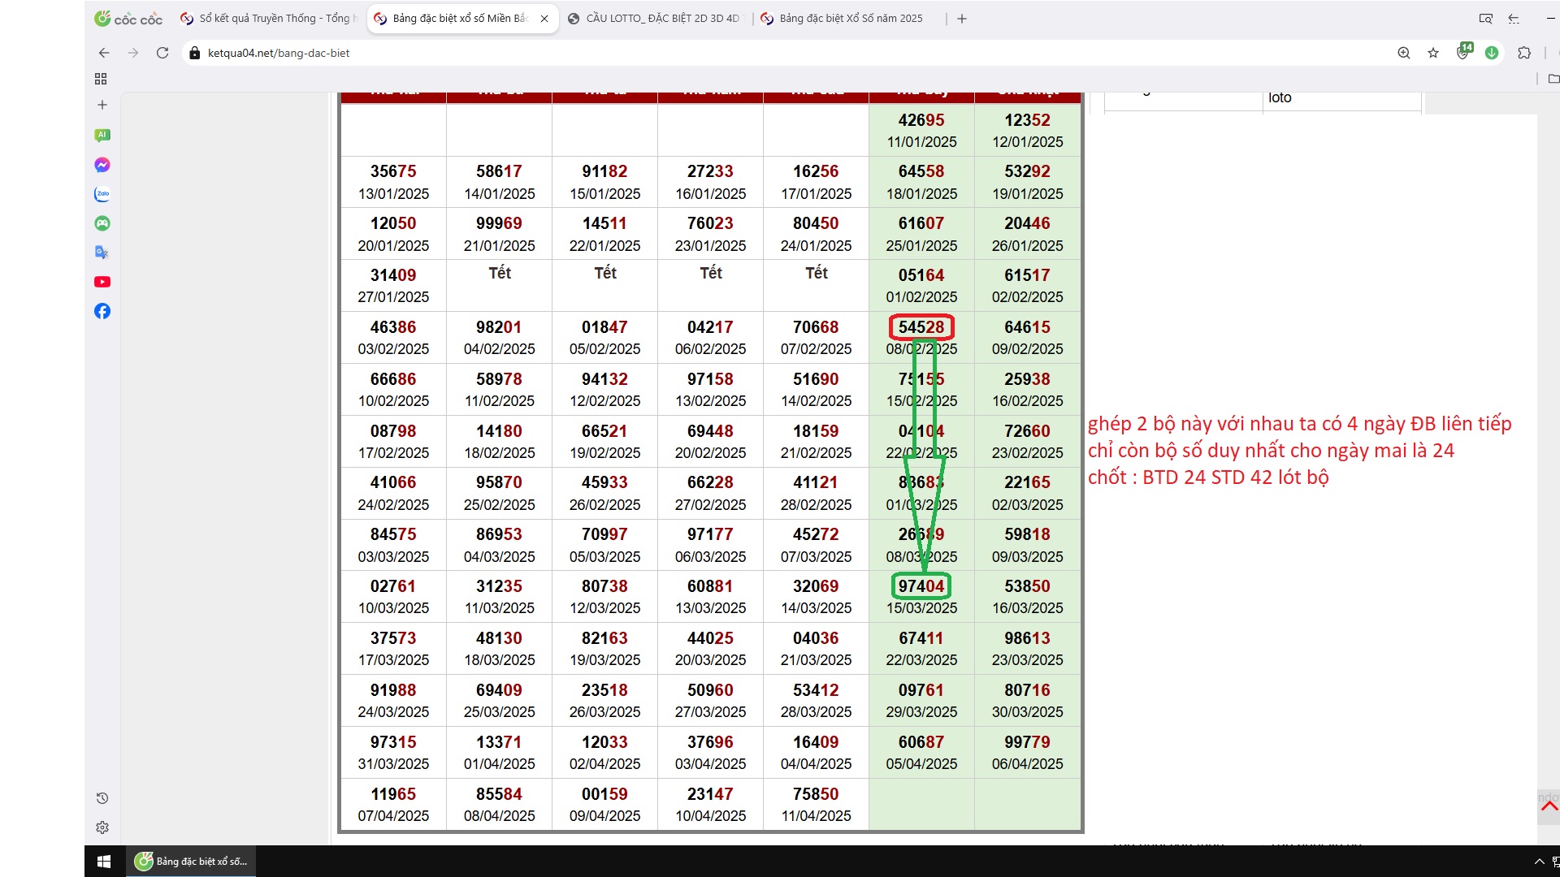Click result 72660 dated 23/02/2025
Viewport: 1560px width, 877px height.
[x=1027, y=431]
